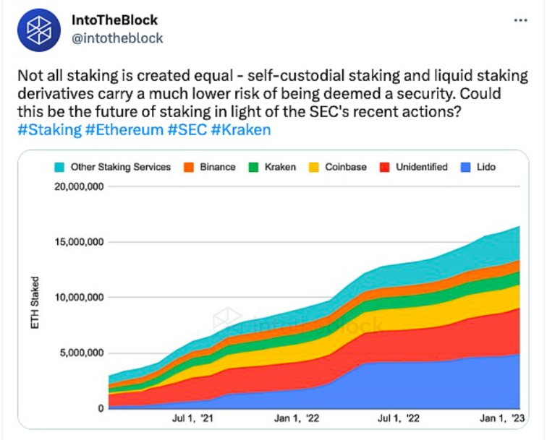Click the yellow Coinbase legend swatch
Viewport: 547px width, 440px height.
313,167
